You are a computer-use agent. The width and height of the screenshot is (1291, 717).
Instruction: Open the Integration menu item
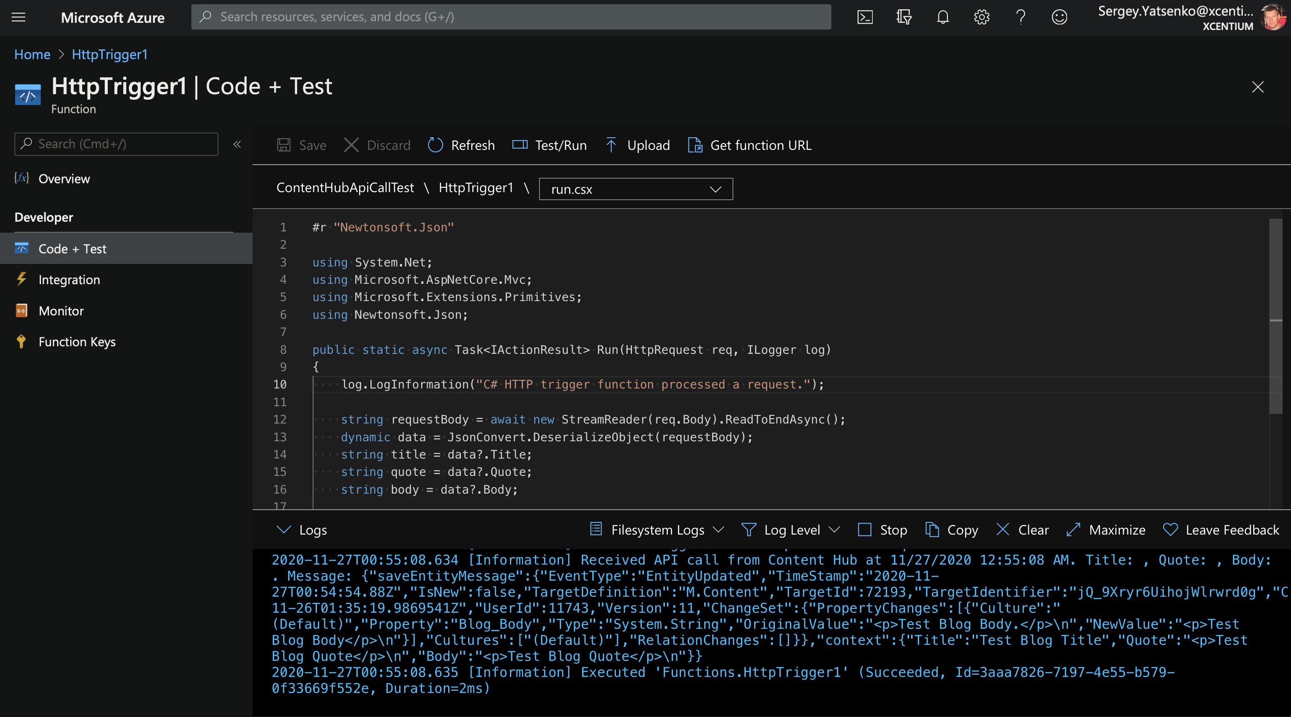click(69, 280)
